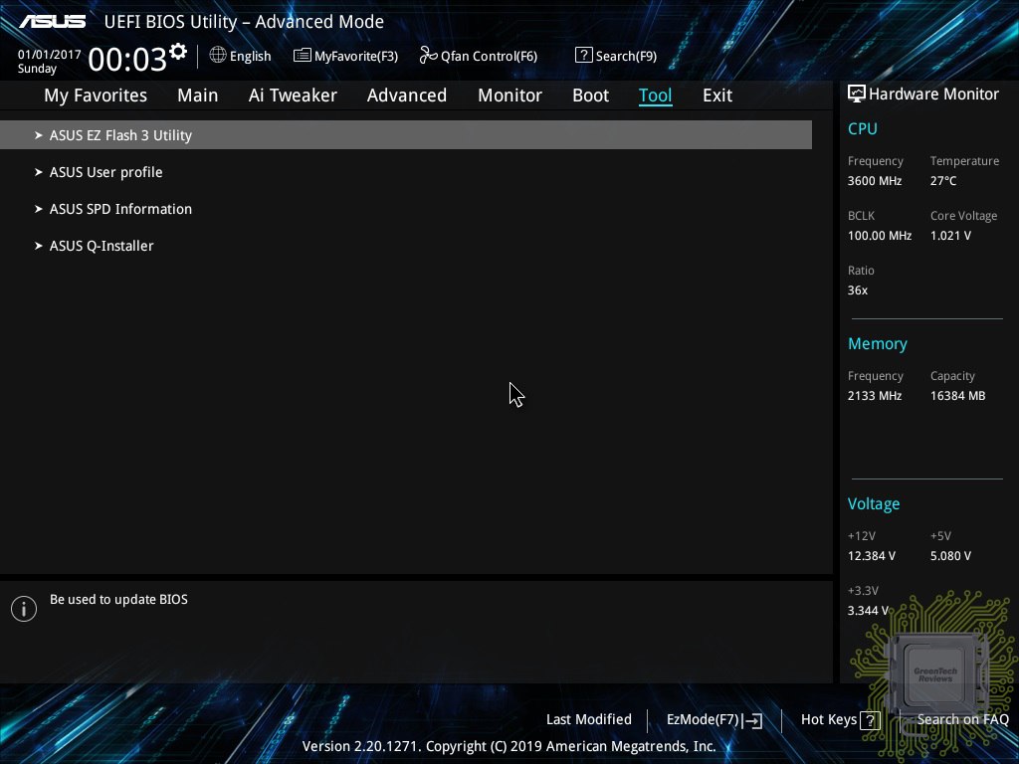Screen dimensions: 1019x764
Task: Click +5V reading 5.080 V
Action: [x=950, y=555]
